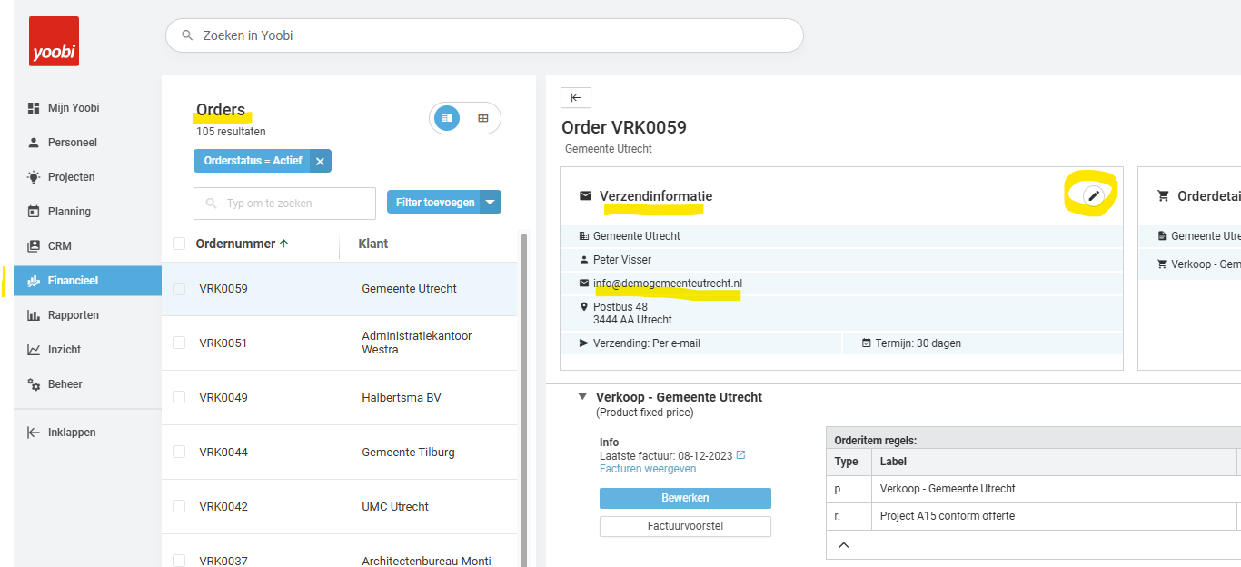Switch to table grid view icon
Viewport: 1241px width, 567px height.
pos(483,118)
